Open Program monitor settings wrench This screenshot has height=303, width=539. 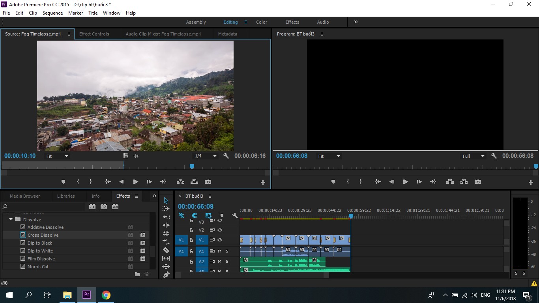[x=494, y=156]
